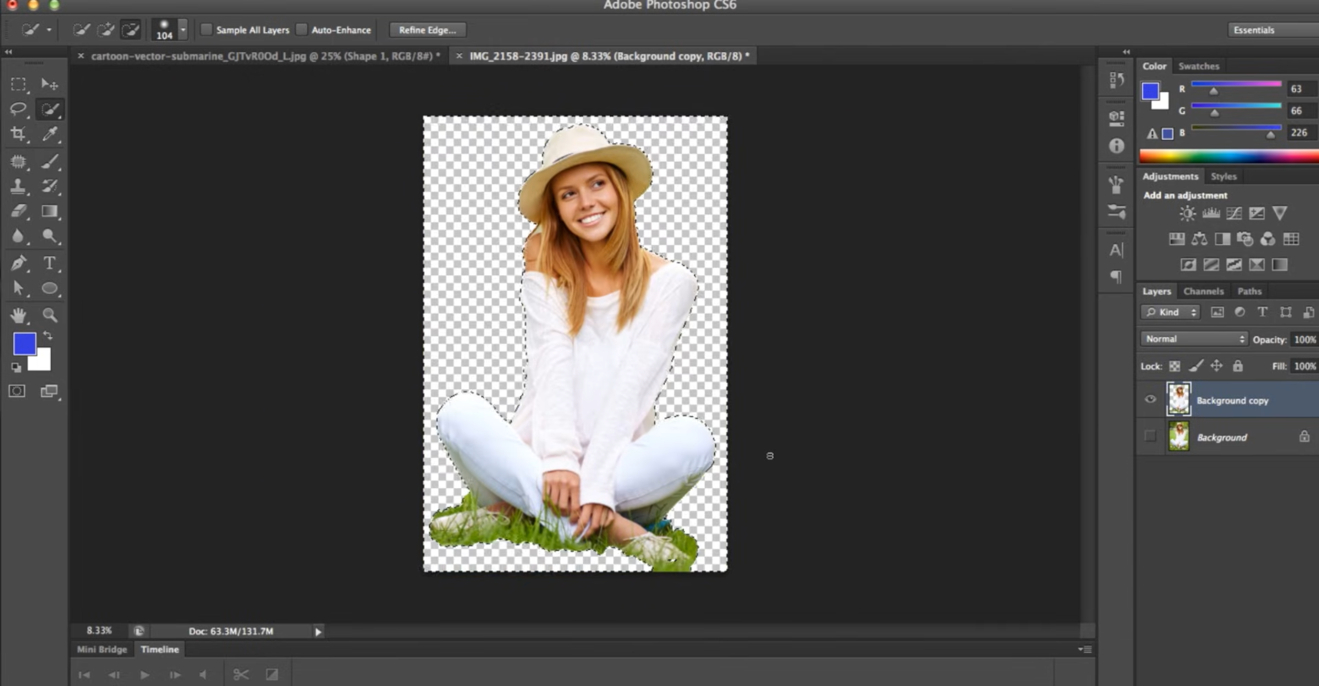This screenshot has height=686, width=1319.
Task: Select the Ellipse shape tool
Action: tap(49, 288)
